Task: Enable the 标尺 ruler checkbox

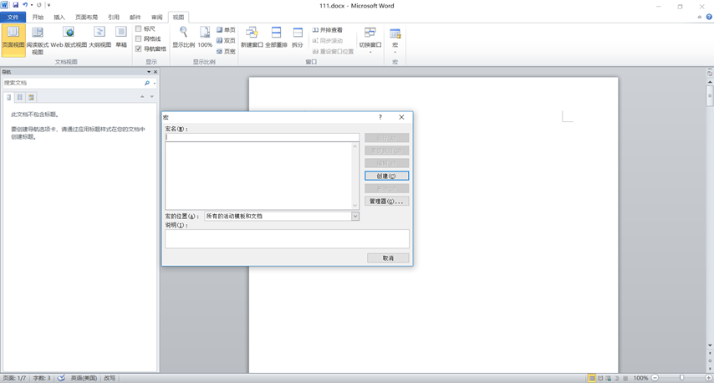Action: pos(139,28)
